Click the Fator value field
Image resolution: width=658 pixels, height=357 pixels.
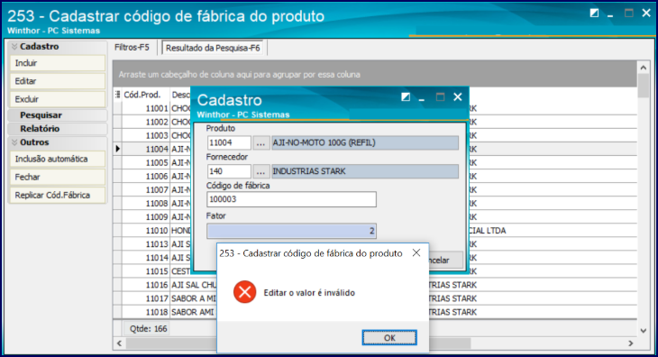291,231
